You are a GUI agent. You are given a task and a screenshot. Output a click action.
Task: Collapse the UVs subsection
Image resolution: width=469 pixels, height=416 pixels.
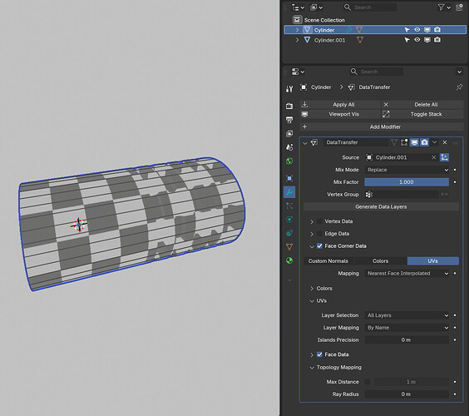tap(312, 301)
